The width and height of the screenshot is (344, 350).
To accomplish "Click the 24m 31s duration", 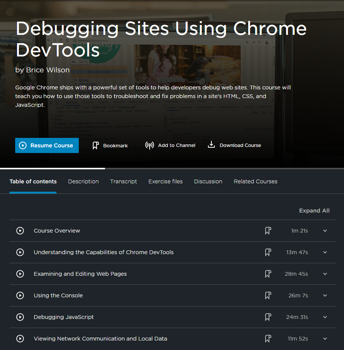I will [297, 317].
